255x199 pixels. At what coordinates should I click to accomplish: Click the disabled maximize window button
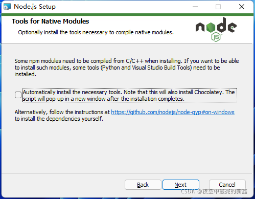[218, 7]
